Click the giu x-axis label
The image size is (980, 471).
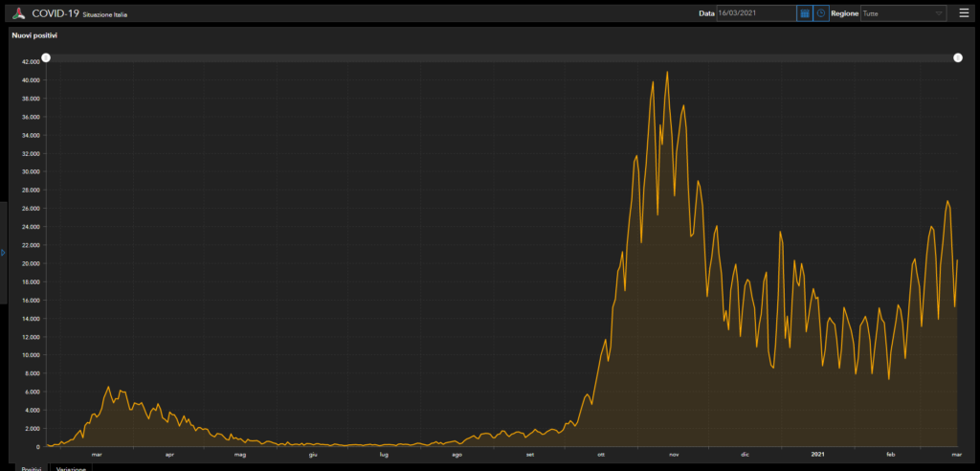point(313,455)
